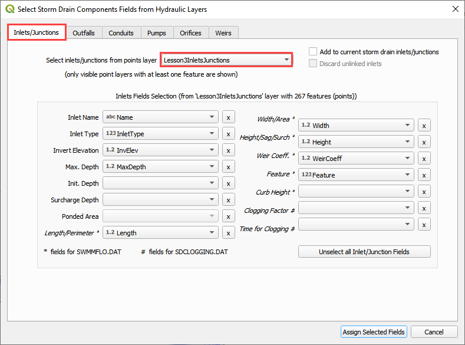Click x button next to Feature dropdown
This screenshot has height=345, width=465.
(424, 175)
